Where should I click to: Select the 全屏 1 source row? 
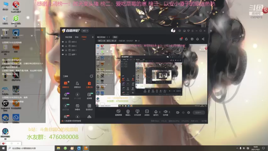pos(78,54)
